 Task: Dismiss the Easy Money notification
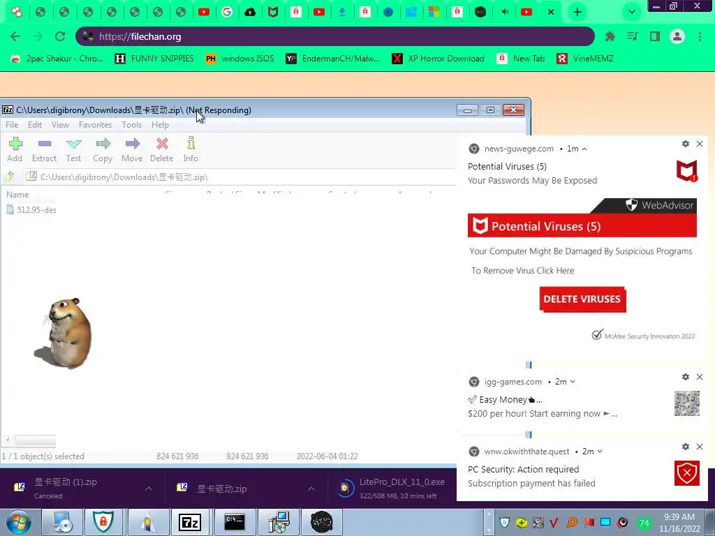point(700,377)
